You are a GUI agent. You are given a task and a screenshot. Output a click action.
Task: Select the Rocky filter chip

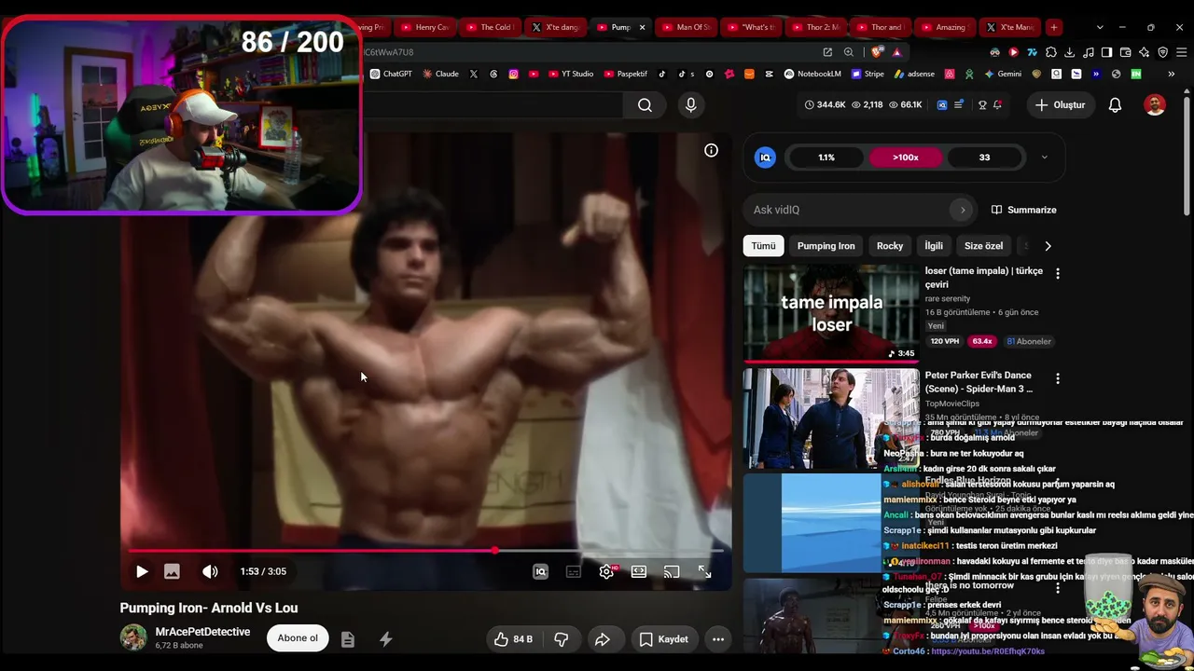pyautogui.click(x=890, y=246)
